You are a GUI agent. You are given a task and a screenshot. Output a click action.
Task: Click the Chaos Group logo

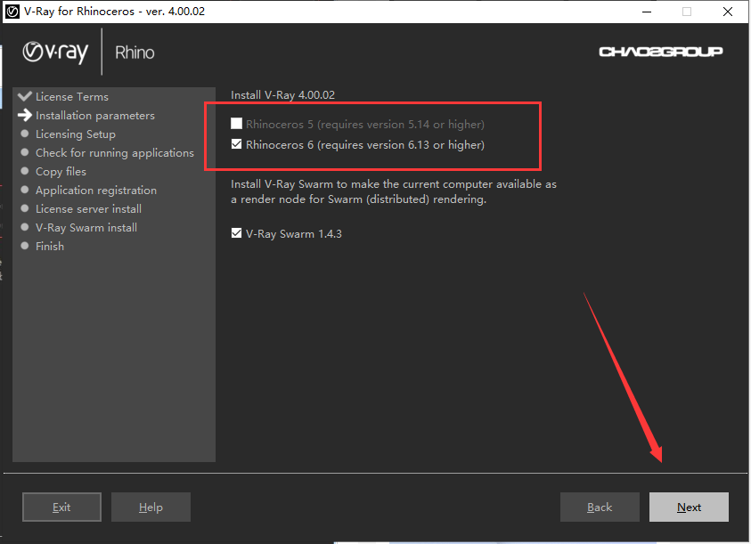point(660,52)
